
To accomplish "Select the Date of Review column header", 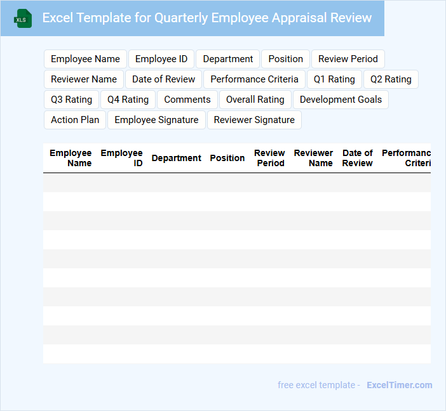I will tap(357, 158).
